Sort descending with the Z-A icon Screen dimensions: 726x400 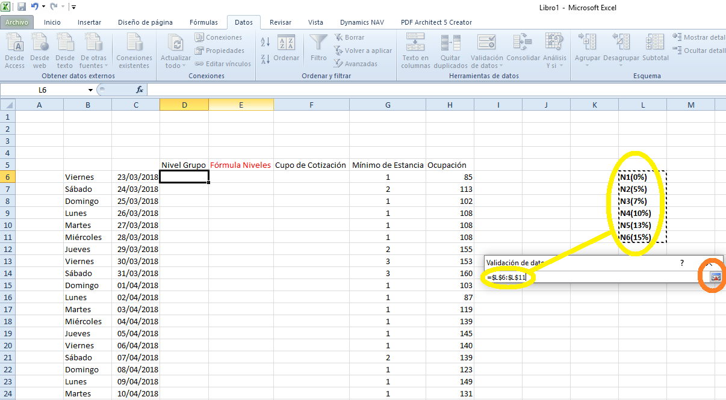(264, 59)
